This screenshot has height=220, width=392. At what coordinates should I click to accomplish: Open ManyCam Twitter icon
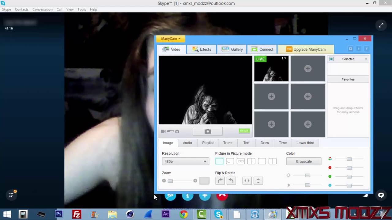click(359, 49)
